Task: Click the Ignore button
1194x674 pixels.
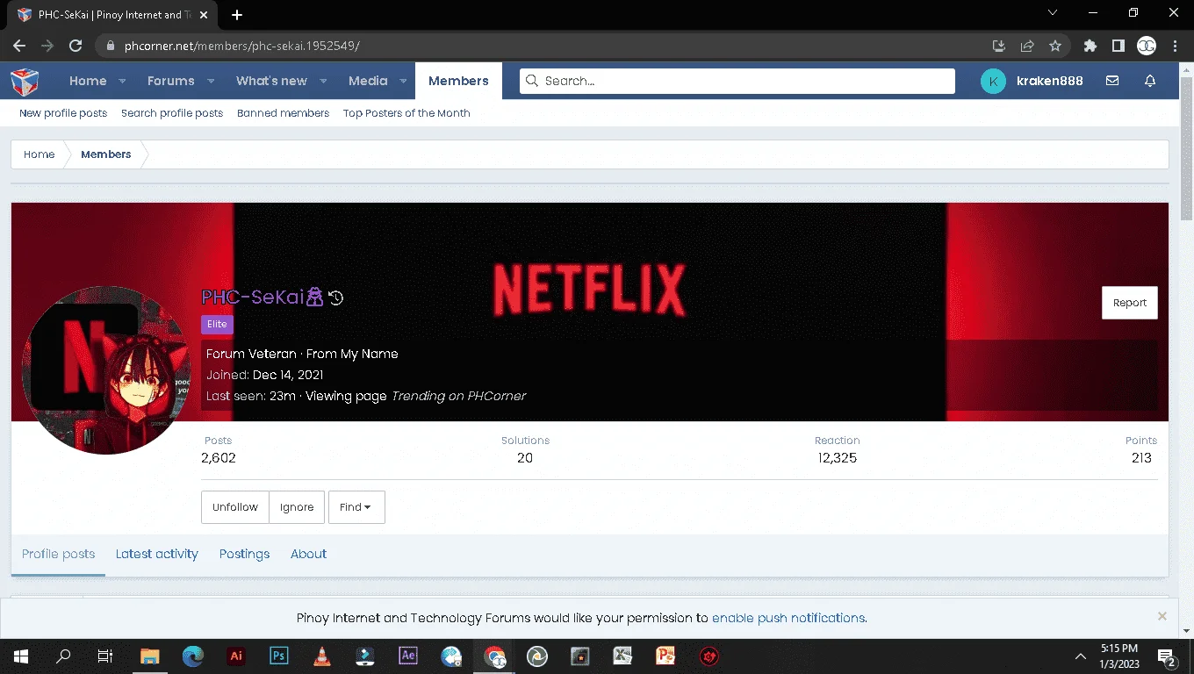Action: [297, 507]
